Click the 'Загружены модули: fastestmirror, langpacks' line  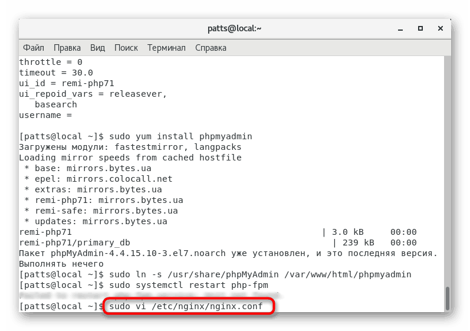point(130,148)
